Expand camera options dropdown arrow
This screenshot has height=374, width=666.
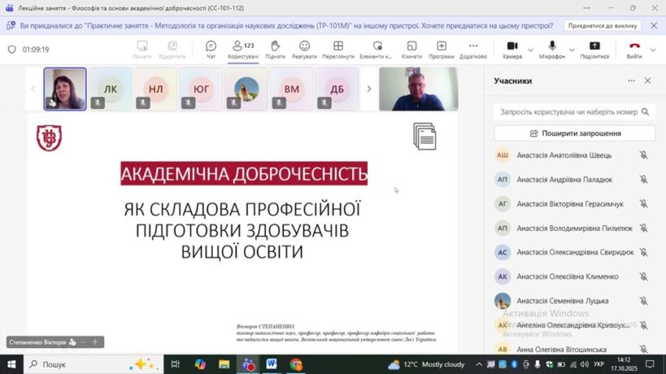click(530, 49)
